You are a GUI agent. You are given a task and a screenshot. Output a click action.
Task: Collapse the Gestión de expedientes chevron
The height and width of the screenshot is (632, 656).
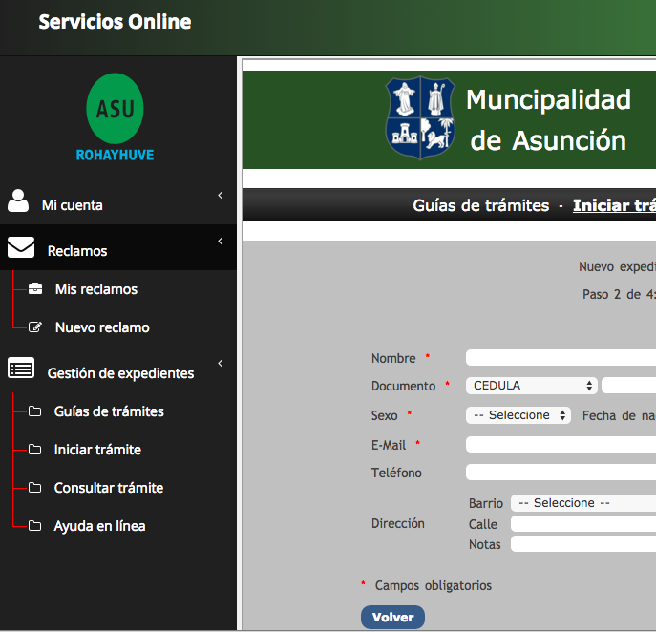(x=220, y=364)
